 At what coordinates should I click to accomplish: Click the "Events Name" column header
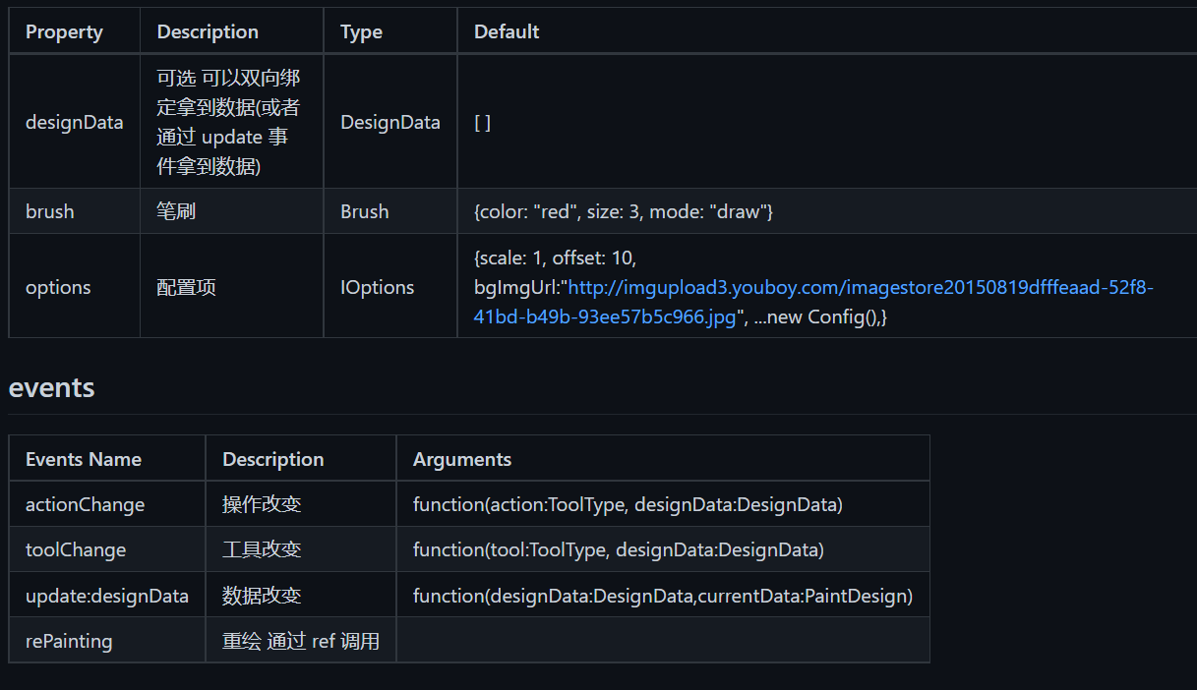[x=84, y=459]
